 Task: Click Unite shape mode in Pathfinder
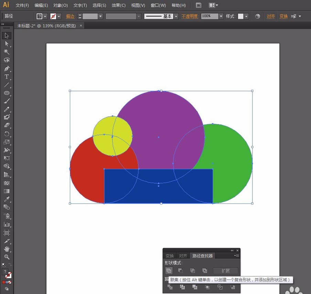point(169,270)
